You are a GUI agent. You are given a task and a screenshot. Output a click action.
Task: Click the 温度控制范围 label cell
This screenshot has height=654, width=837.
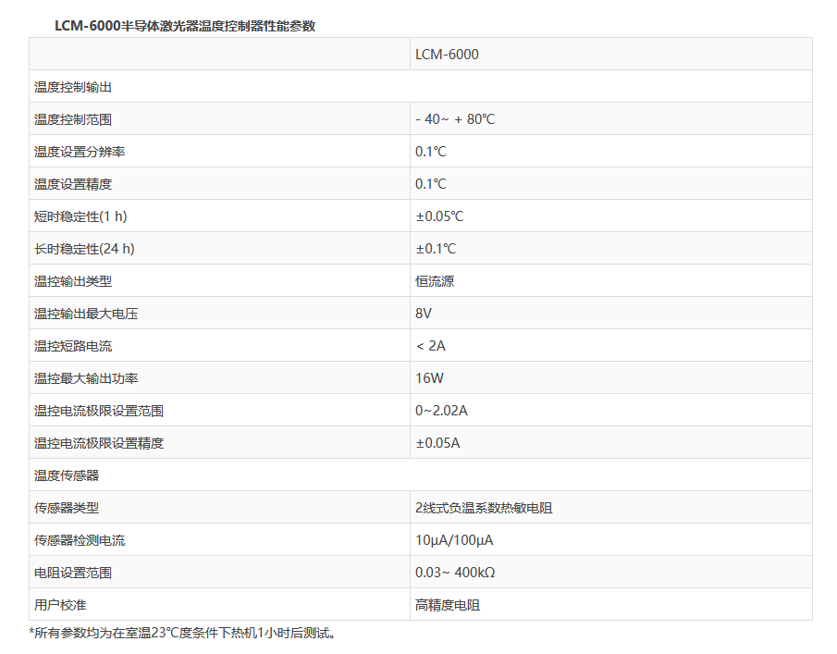[x=73, y=119]
